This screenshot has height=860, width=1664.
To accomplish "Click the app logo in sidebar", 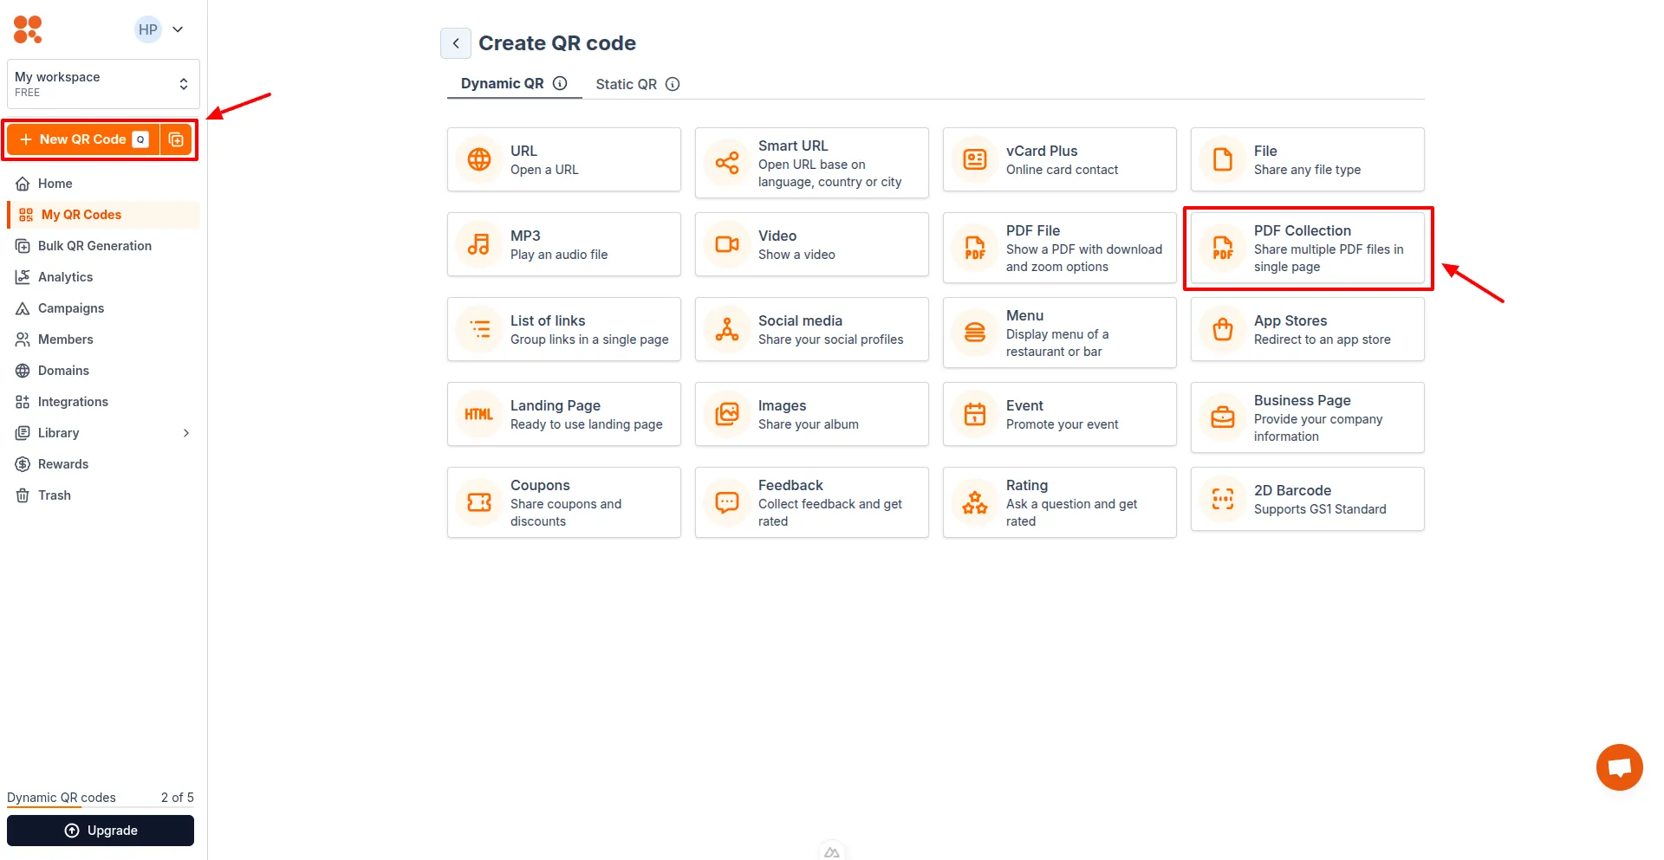I will coord(28,29).
